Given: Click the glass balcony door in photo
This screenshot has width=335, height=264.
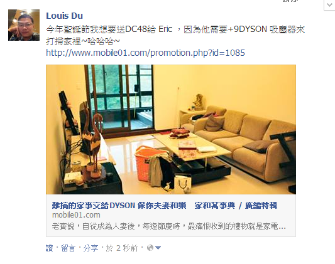Looking at the screenshot, I should [121, 98].
